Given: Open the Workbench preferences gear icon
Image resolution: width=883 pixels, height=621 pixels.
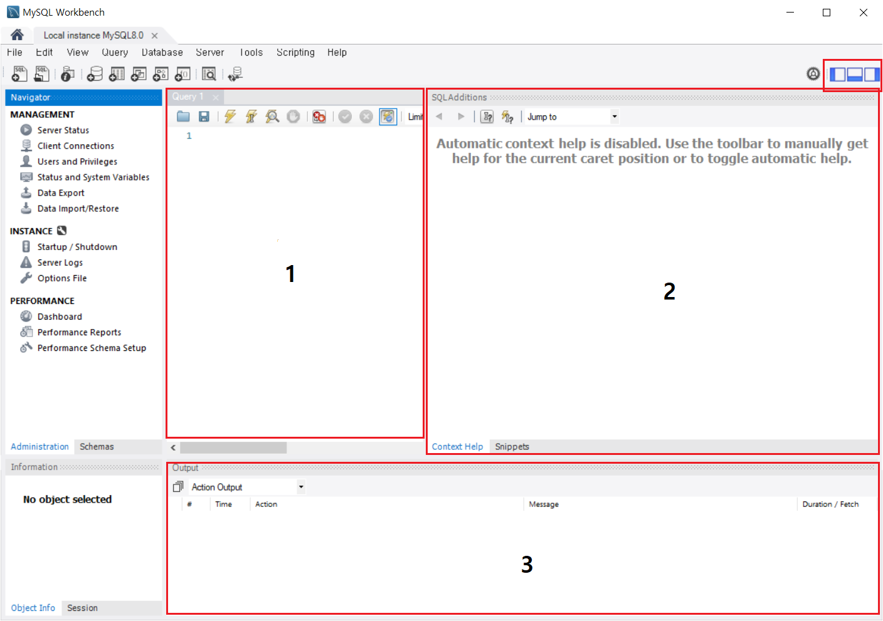Looking at the screenshot, I should (813, 74).
